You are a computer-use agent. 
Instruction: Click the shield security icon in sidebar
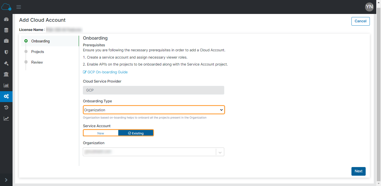[x=6, y=52]
